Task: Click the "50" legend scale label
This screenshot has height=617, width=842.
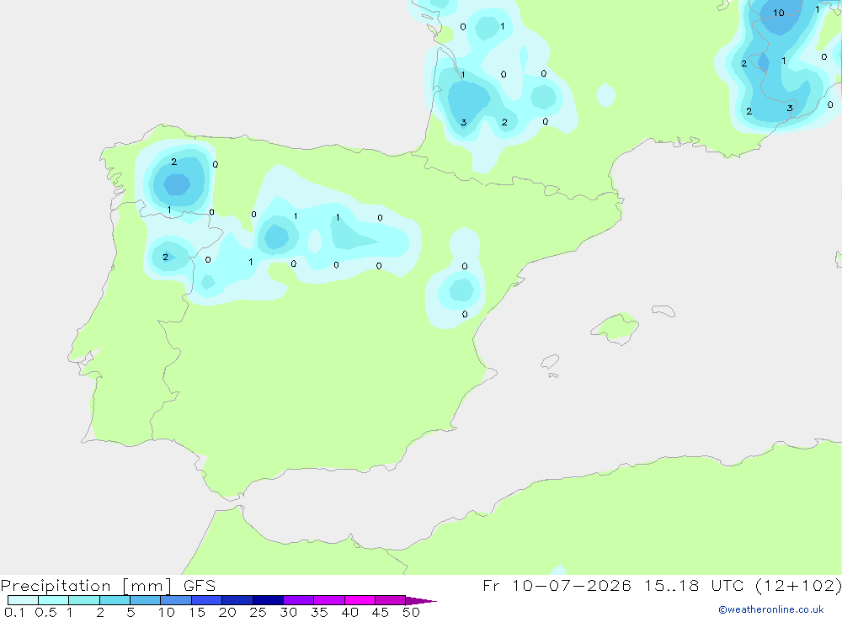Action: 411,612
